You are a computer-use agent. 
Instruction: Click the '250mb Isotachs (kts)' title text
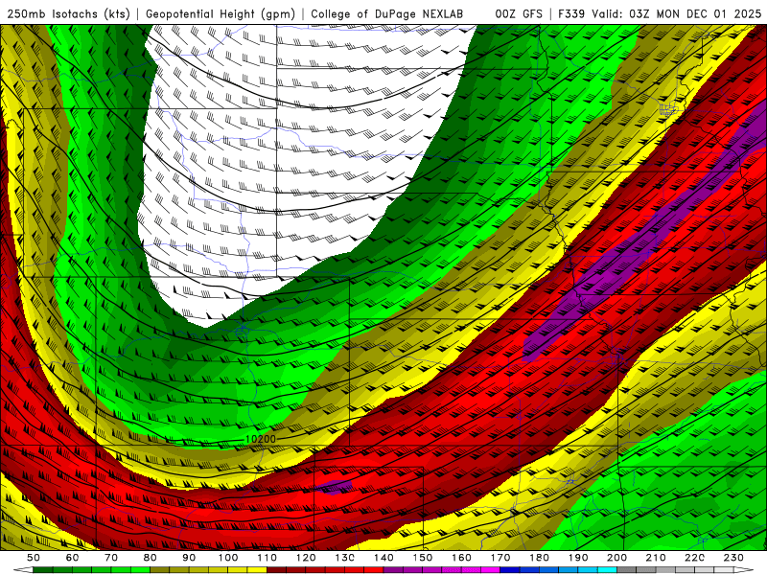tap(68, 13)
